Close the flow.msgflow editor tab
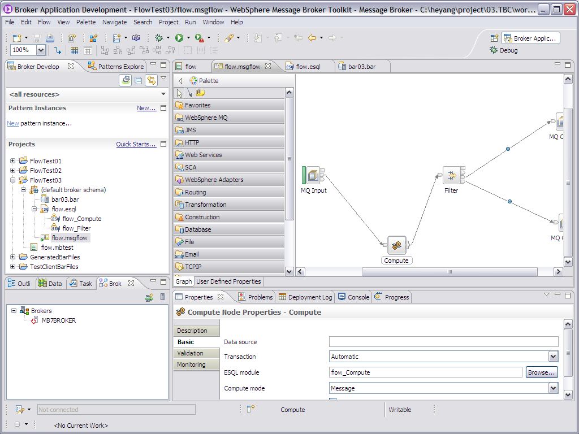This screenshot has height=434, width=579. pyautogui.click(x=268, y=66)
